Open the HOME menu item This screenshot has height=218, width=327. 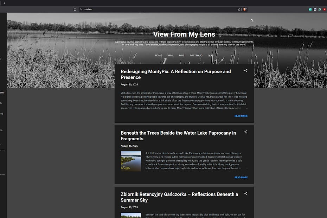pyautogui.click(x=158, y=56)
